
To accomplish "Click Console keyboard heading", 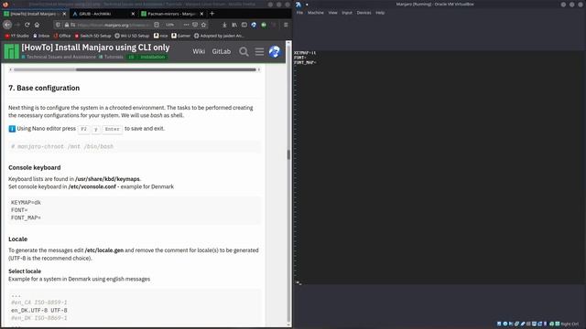I will click(35, 167).
